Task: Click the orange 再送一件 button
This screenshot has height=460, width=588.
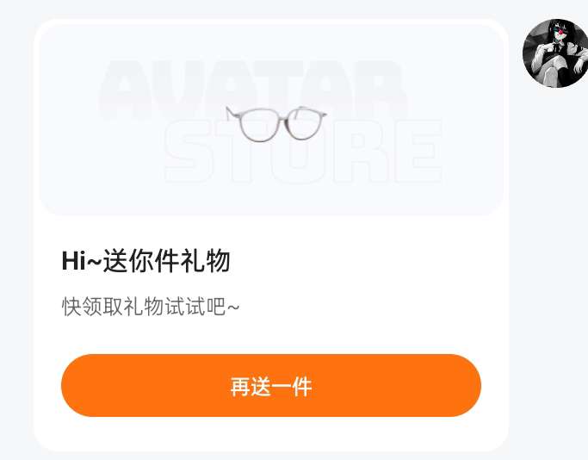Action: (271, 385)
